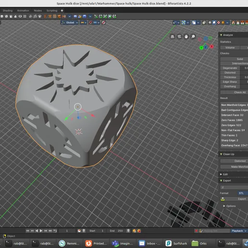Screen dimensions: 248x248
Task: Click the Check All button
Action: [x=234, y=92]
